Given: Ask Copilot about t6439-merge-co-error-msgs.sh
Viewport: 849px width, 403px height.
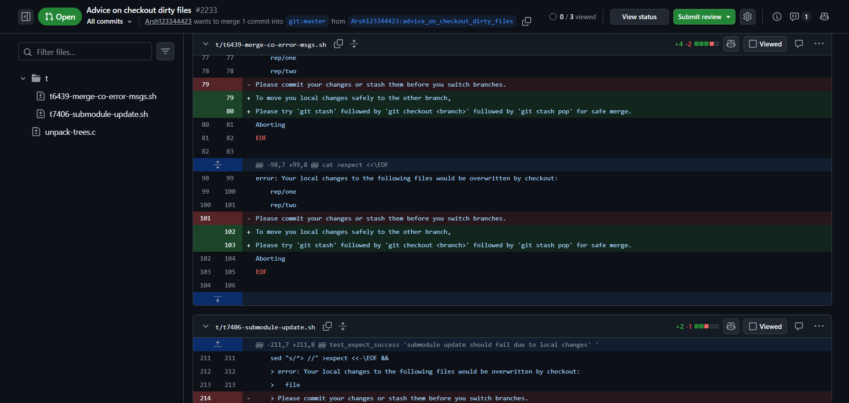Looking at the screenshot, I should coord(731,44).
